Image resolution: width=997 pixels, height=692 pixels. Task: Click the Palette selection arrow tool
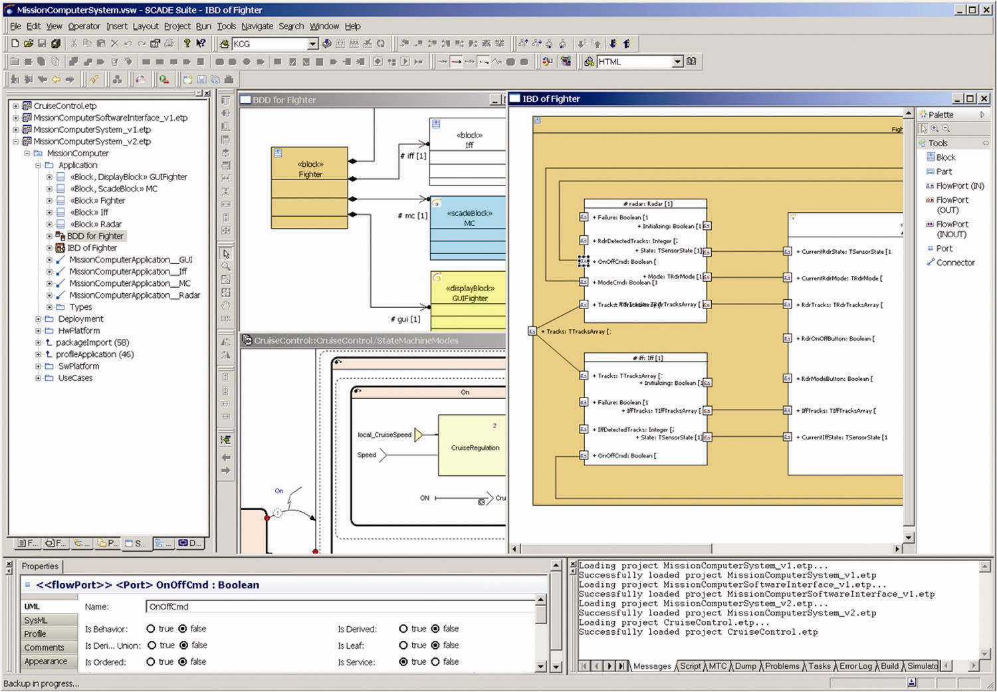(923, 129)
